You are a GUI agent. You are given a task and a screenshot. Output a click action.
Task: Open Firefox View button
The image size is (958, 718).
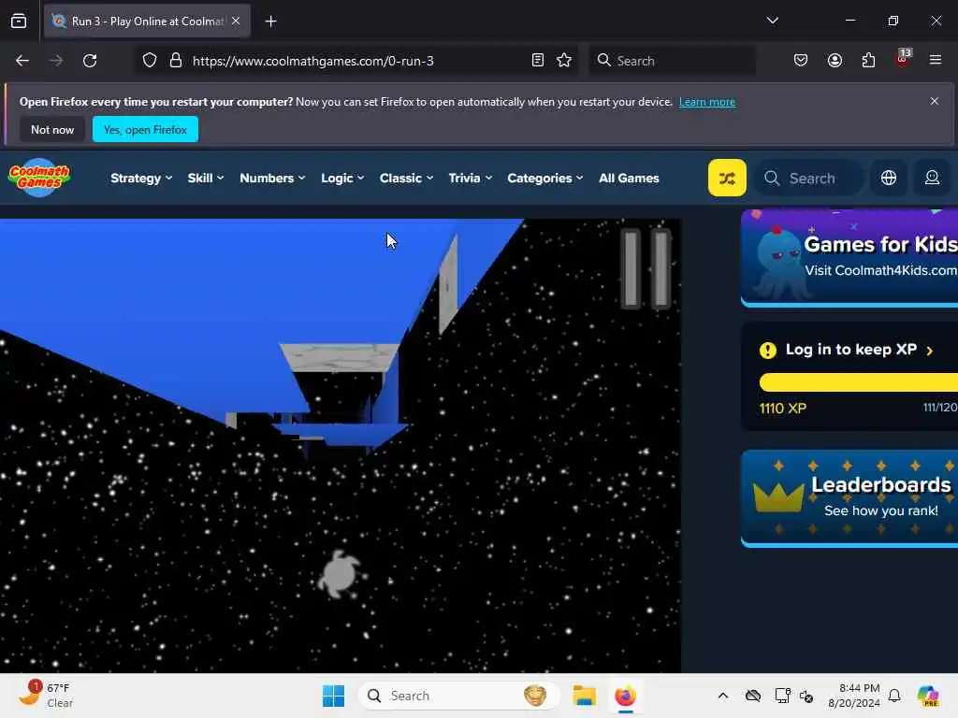[x=19, y=21]
